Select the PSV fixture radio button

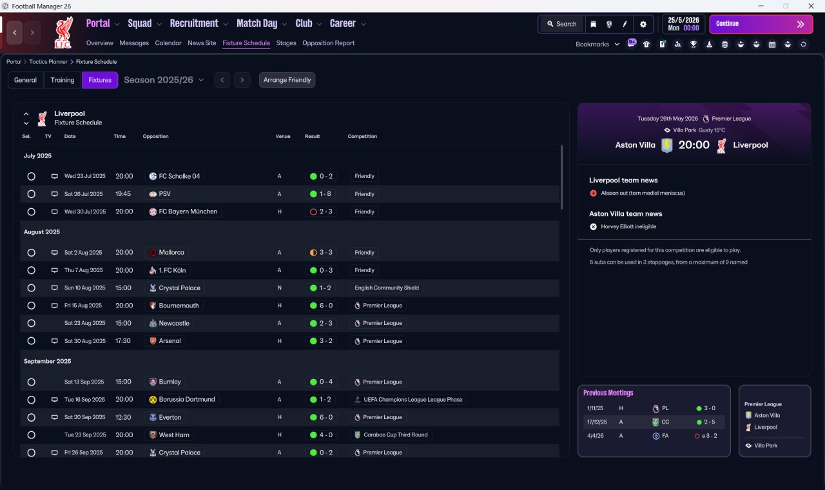coord(31,194)
